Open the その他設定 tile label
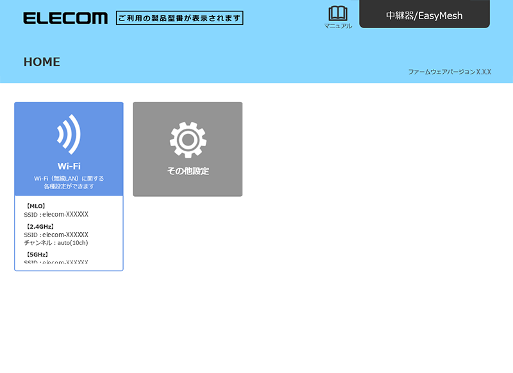513x373 pixels. [x=188, y=170]
